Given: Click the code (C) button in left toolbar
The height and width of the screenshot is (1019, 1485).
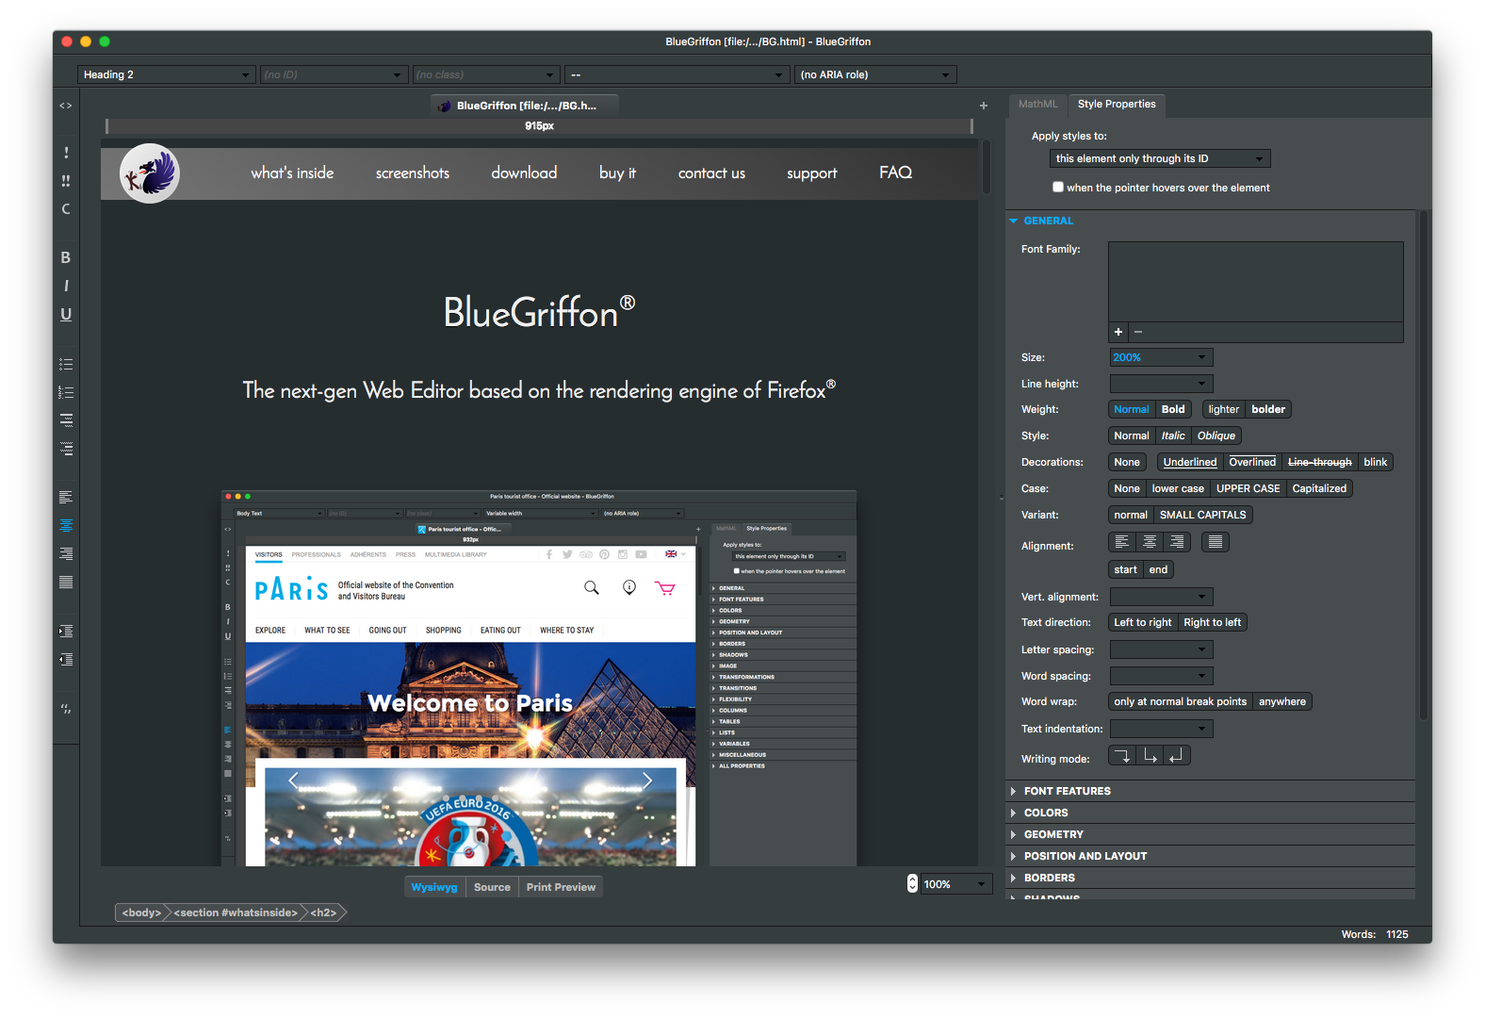Looking at the screenshot, I should [66, 209].
